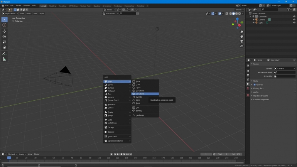The width and height of the screenshot is (297, 167).
Task: Click Camera entry in Add menu
Action: [117, 127]
